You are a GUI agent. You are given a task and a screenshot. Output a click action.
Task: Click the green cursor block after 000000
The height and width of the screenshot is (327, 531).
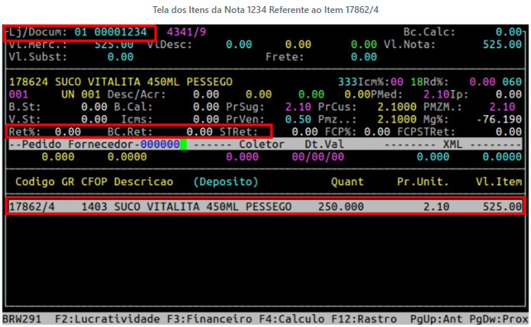pos(183,144)
